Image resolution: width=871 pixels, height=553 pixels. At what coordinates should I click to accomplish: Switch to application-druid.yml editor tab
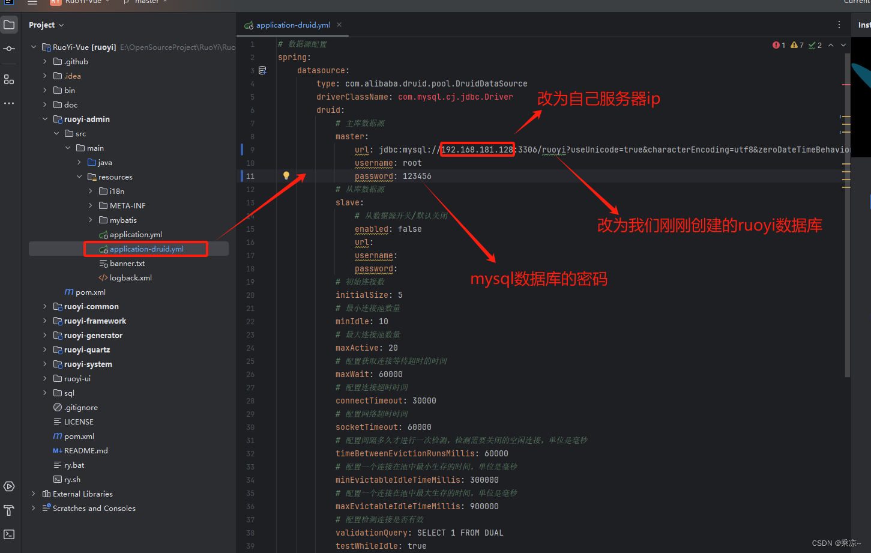pos(293,25)
